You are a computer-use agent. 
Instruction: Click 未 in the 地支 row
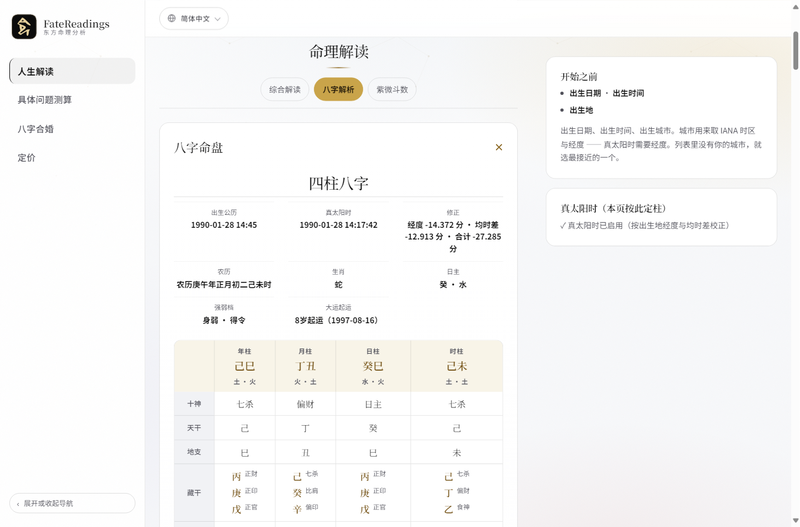457,453
